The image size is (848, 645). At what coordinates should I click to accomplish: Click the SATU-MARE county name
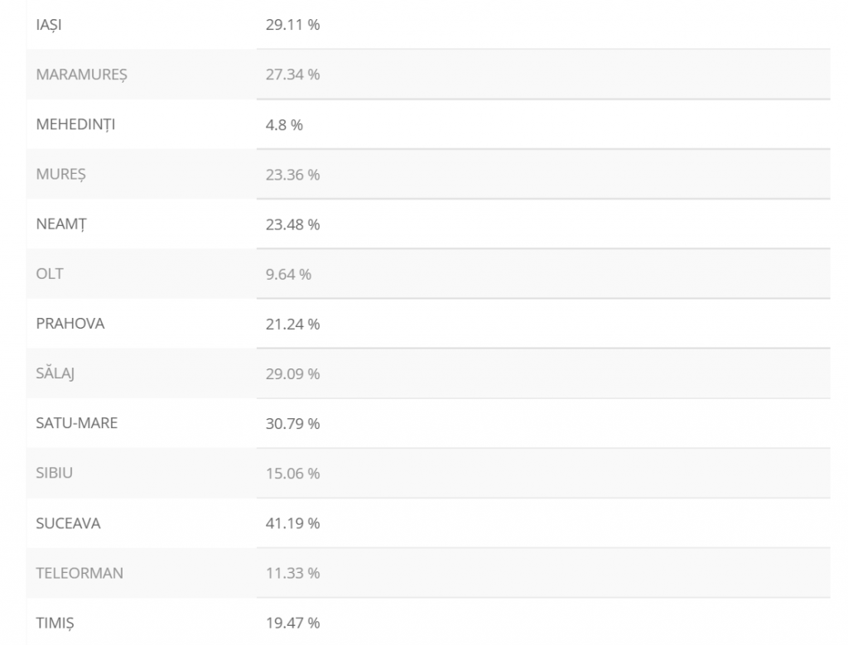[77, 424]
